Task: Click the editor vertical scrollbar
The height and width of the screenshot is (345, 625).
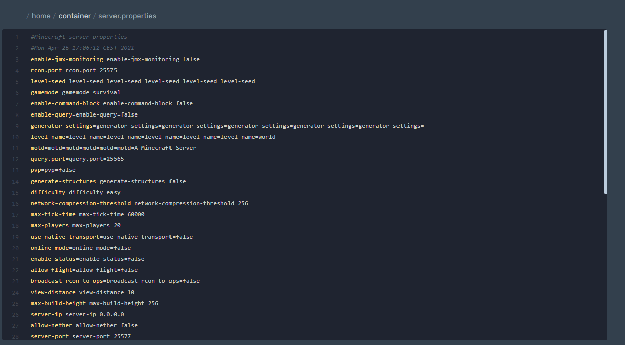Action: click(606, 112)
